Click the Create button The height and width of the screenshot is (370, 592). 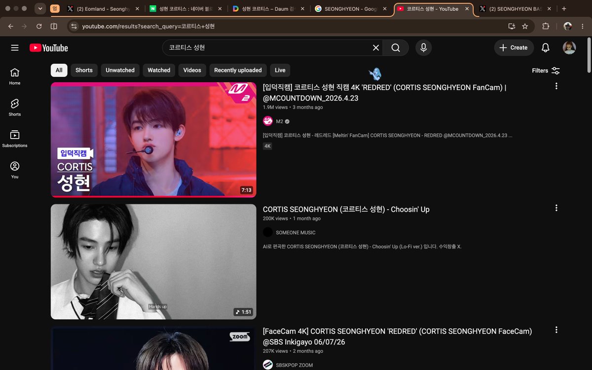[x=514, y=48]
